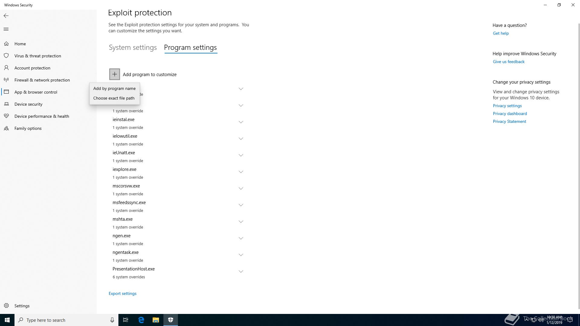This screenshot has width=580, height=326.
Task: Click the back arrow icon
Action: tap(6, 16)
